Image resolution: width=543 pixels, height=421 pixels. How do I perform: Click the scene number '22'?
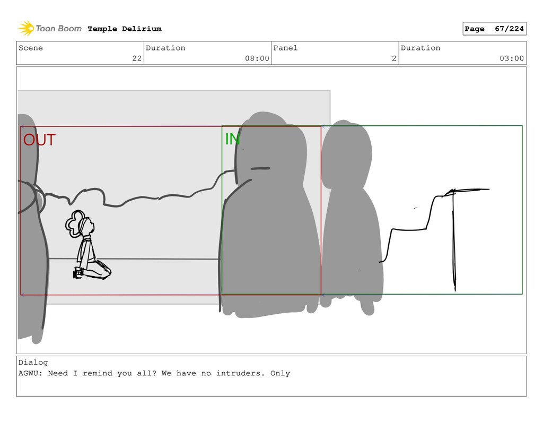pyautogui.click(x=137, y=58)
